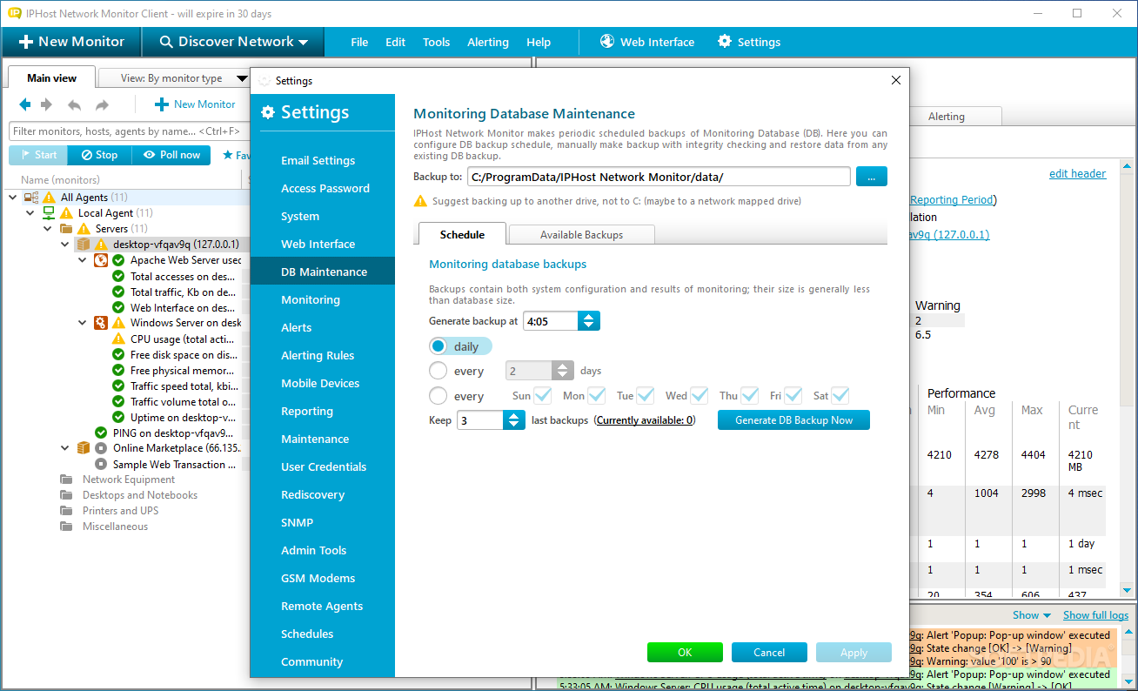Click the Poll now button
The width and height of the screenshot is (1138, 691).
click(x=171, y=155)
